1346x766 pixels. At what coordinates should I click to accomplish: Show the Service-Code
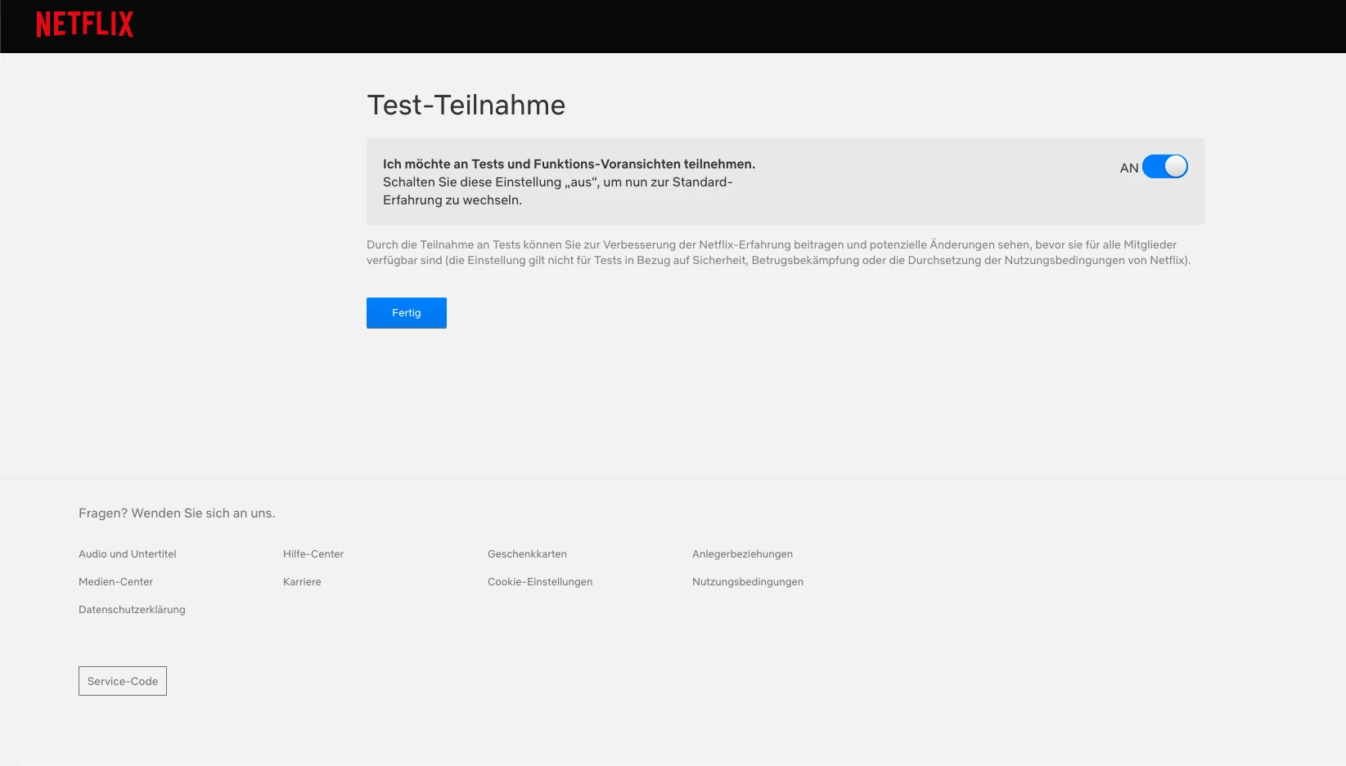pyautogui.click(x=123, y=681)
